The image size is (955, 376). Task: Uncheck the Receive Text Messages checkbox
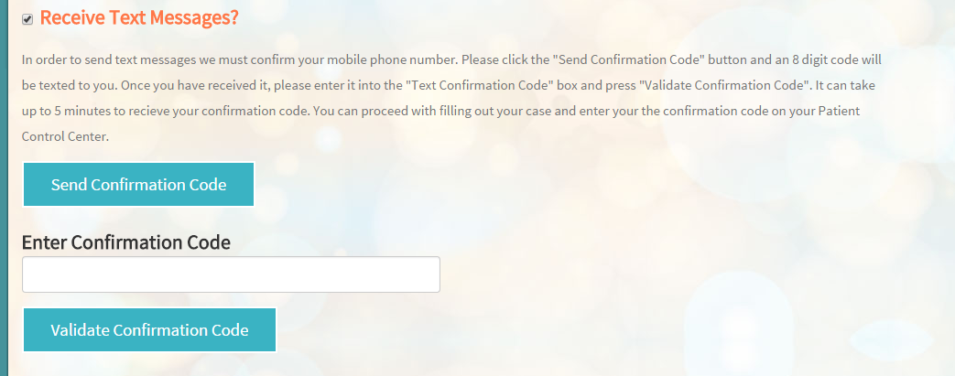click(x=27, y=19)
